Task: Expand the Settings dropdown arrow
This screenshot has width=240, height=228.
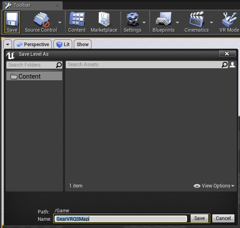Action: pos(144,22)
